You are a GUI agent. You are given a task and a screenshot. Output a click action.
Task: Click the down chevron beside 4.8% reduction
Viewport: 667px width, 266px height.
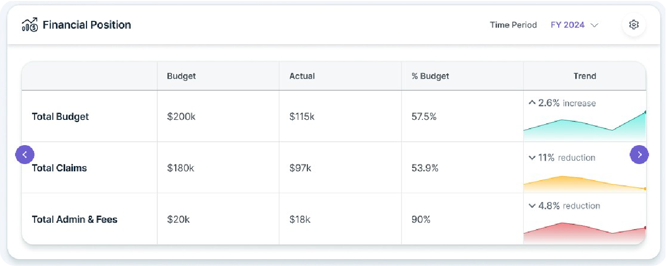pos(532,206)
